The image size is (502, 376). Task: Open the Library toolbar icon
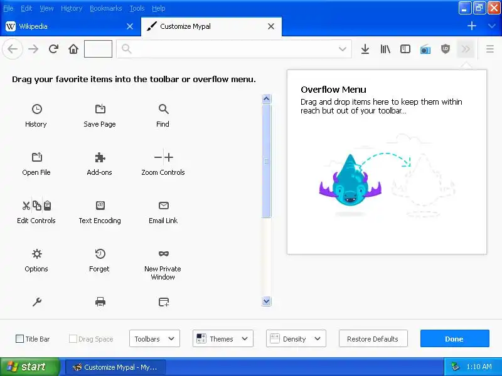click(x=385, y=49)
